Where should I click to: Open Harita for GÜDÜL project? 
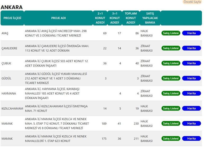(x=192, y=78)
